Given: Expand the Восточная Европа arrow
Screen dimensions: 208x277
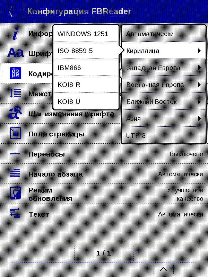Looking at the screenshot, I should click(199, 84).
